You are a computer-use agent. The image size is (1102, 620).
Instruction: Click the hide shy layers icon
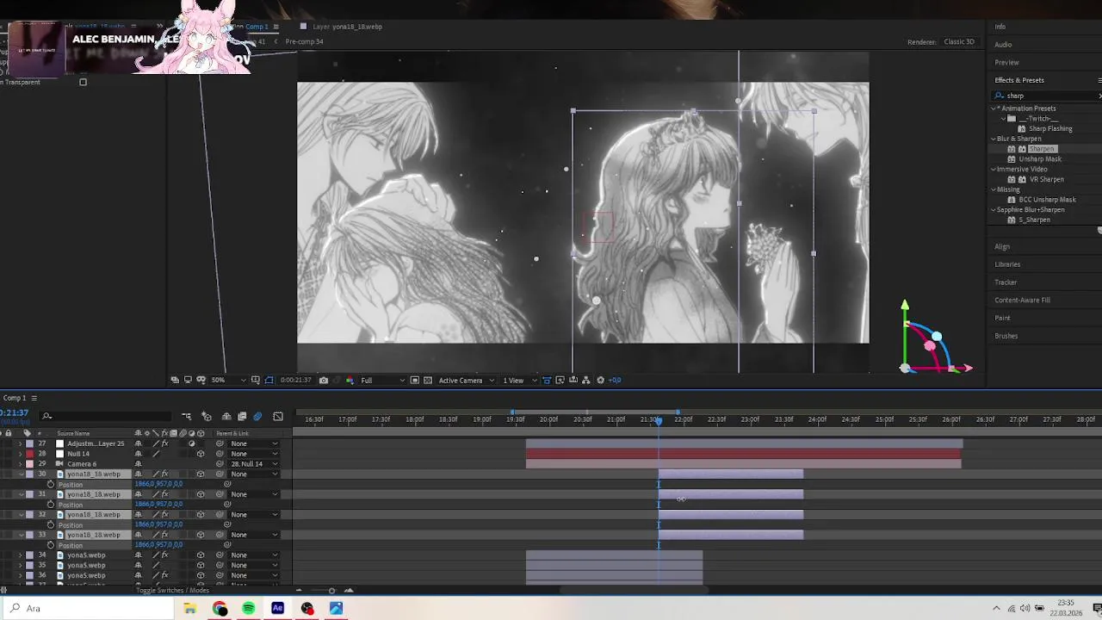click(226, 417)
